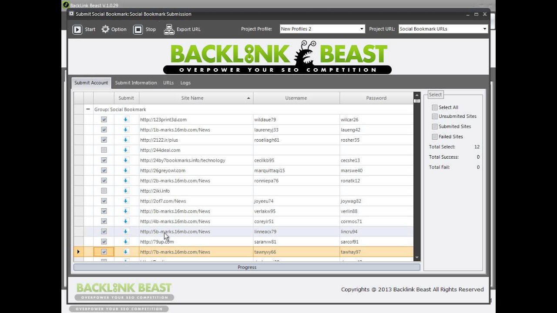The height and width of the screenshot is (313, 557).
Task: Sort by the Site Name column header
Action: coord(196,98)
